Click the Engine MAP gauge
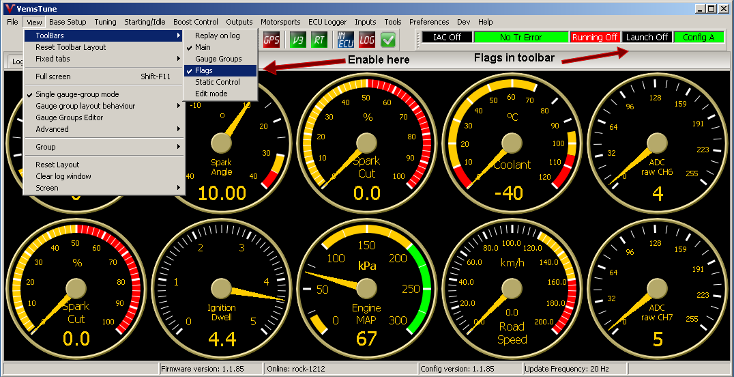The image size is (734, 377). tap(366, 288)
